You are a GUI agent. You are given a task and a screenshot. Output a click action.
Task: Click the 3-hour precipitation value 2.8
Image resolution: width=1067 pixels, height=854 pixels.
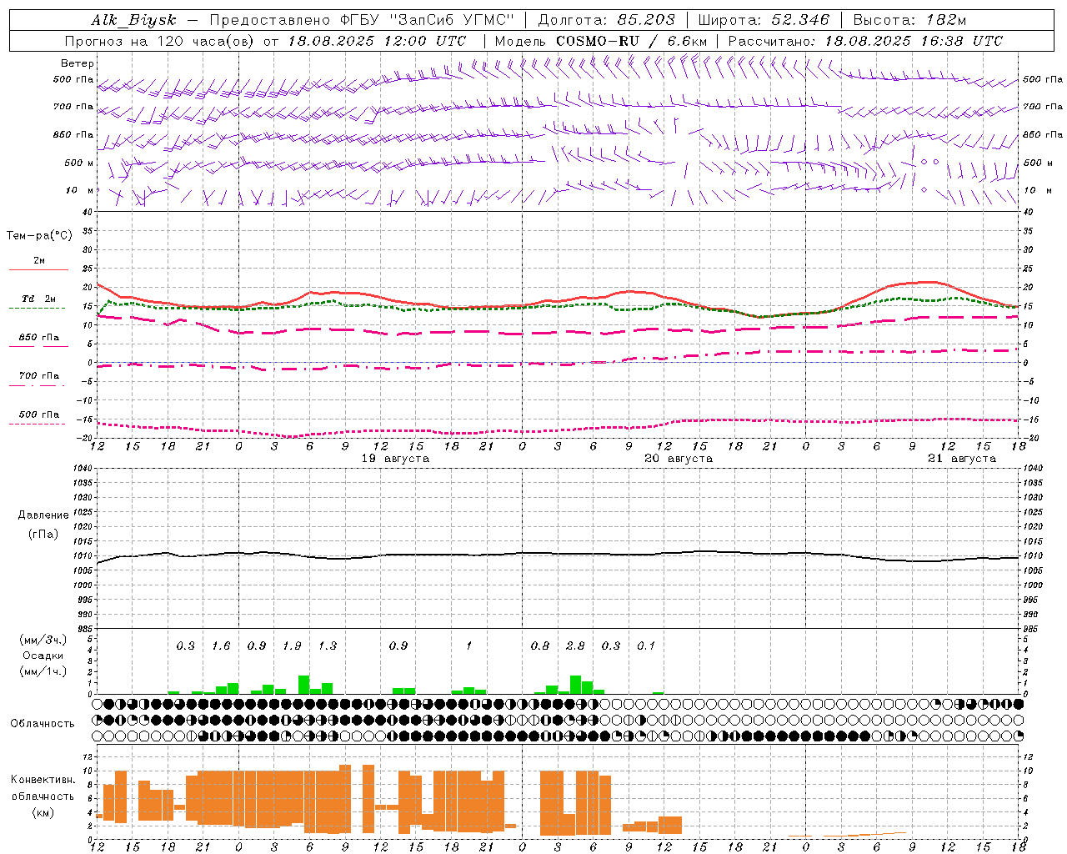[575, 646]
